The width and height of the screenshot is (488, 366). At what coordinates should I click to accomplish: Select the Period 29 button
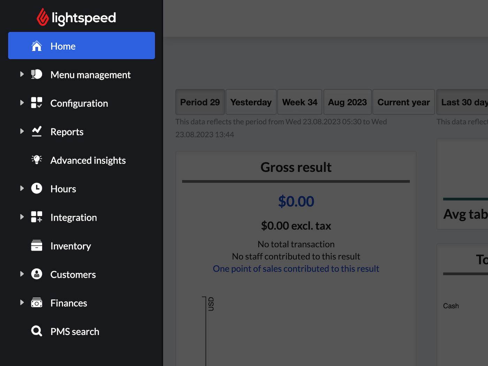tap(200, 102)
